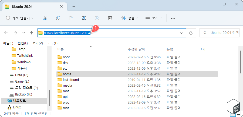Sort by 이름 column header
The width and height of the screenshot is (243, 117).
91,49
